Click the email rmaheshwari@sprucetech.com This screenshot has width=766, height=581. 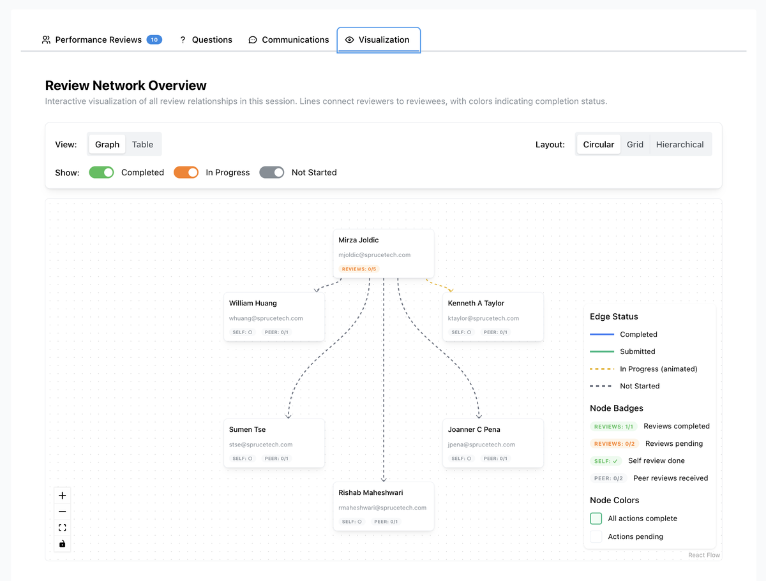click(382, 508)
